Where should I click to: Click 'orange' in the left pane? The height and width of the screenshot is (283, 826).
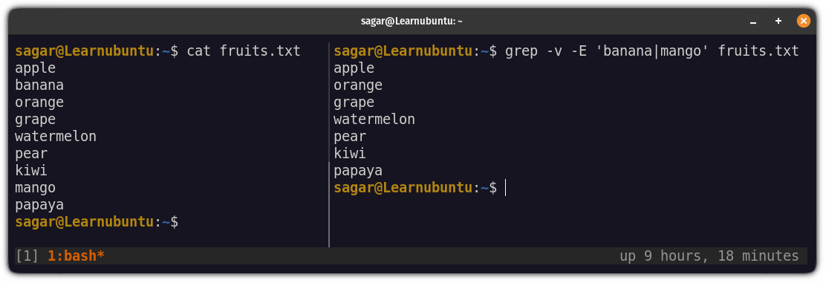39,103
